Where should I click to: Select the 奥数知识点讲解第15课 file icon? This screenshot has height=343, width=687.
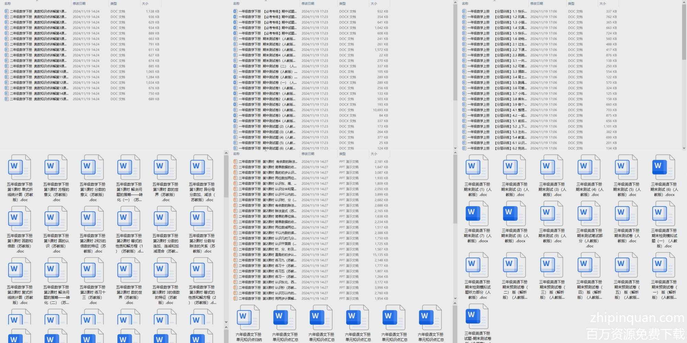point(7,99)
